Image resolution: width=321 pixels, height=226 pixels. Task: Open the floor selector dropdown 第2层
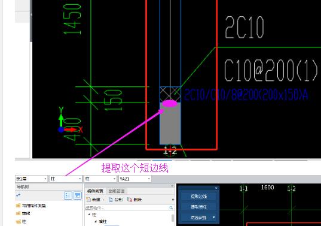click(x=31, y=179)
